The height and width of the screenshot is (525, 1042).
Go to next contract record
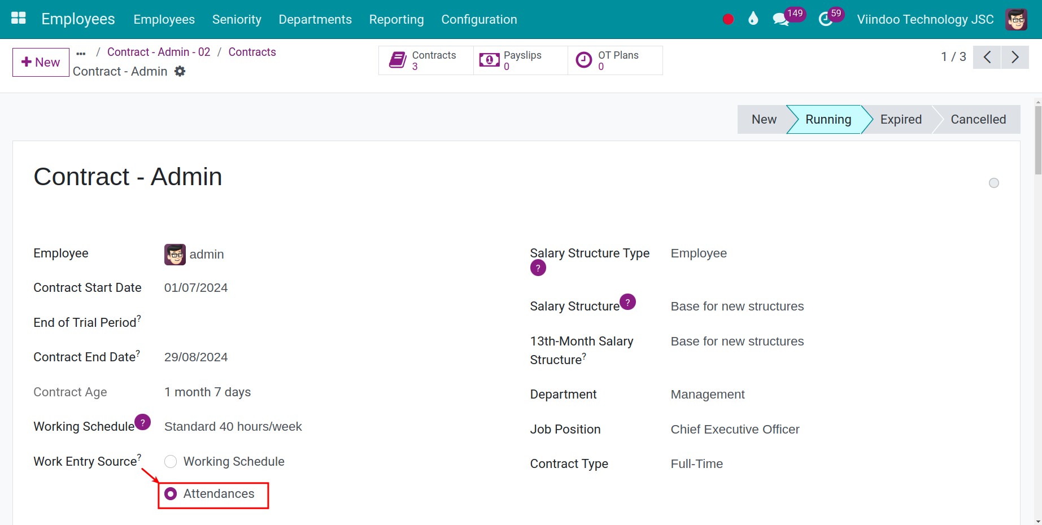[1015, 57]
